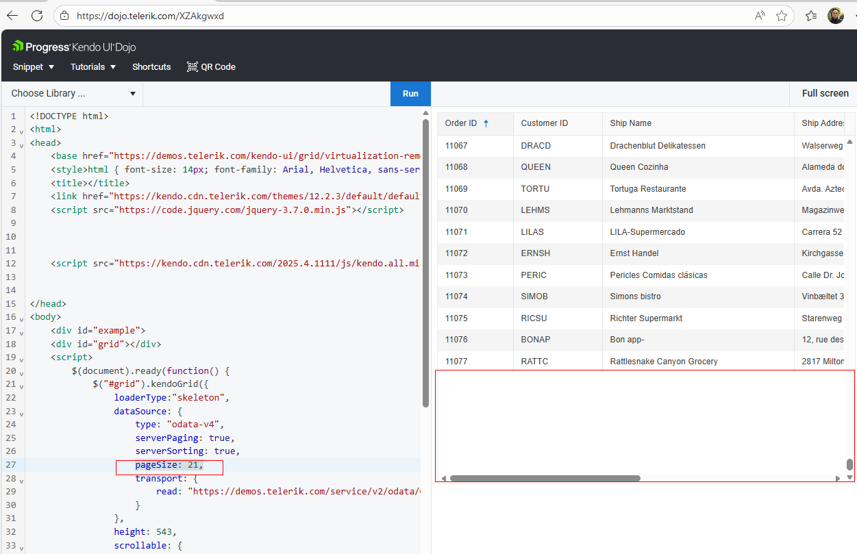Screen dimensions: 857x554
Task: Click the blue Run button
Action: pos(410,93)
